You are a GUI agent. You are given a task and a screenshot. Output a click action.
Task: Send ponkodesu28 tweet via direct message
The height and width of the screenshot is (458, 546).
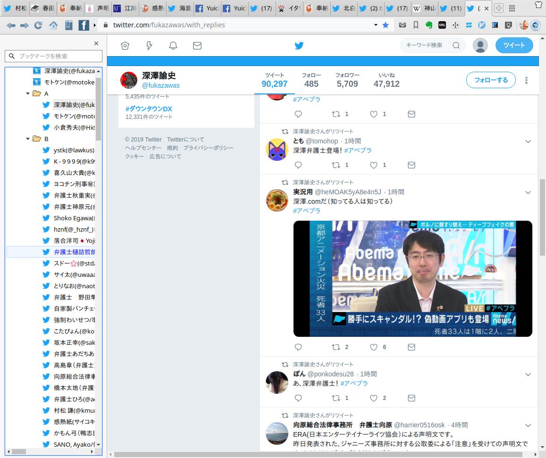[x=411, y=398]
